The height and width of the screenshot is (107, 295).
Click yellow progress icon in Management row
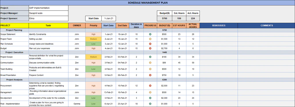pyautogui.click(x=150, y=92)
